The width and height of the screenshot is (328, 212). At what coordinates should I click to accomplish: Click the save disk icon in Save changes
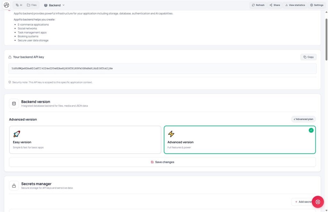pyautogui.click(x=152, y=162)
